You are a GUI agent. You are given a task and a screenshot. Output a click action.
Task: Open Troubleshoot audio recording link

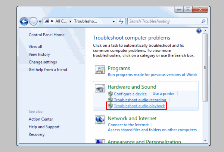[x=140, y=100]
